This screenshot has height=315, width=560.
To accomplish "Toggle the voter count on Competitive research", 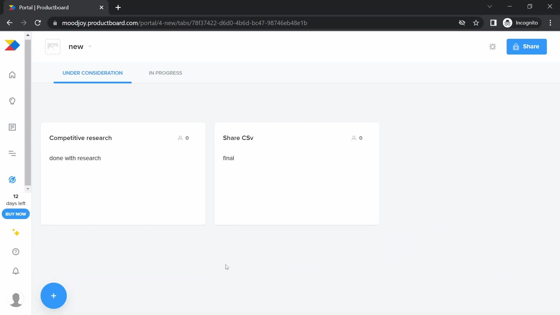I will click(x=183, y=138).
